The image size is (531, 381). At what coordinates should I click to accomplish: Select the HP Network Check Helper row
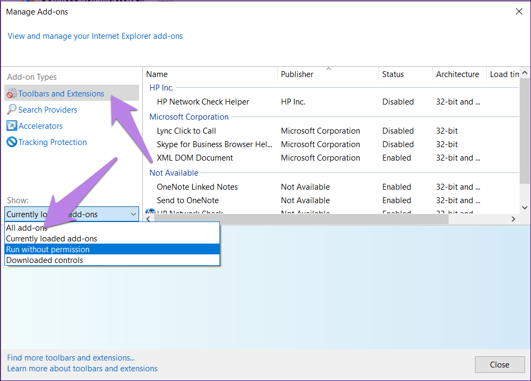[203, 102]
